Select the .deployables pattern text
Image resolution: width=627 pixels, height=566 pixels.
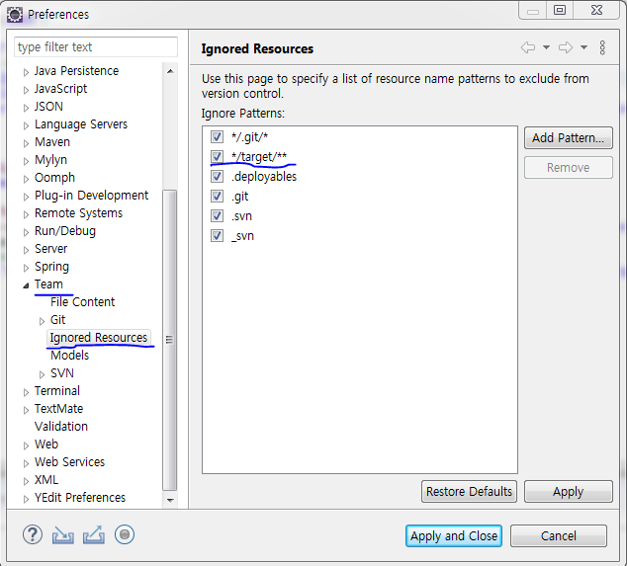click(x=264, y=176)
